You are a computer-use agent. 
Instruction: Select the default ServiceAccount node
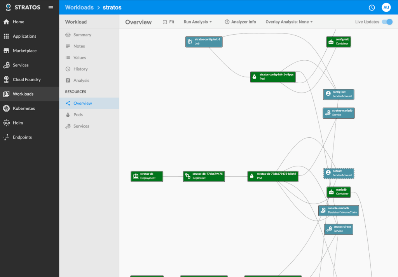point(339,173)
